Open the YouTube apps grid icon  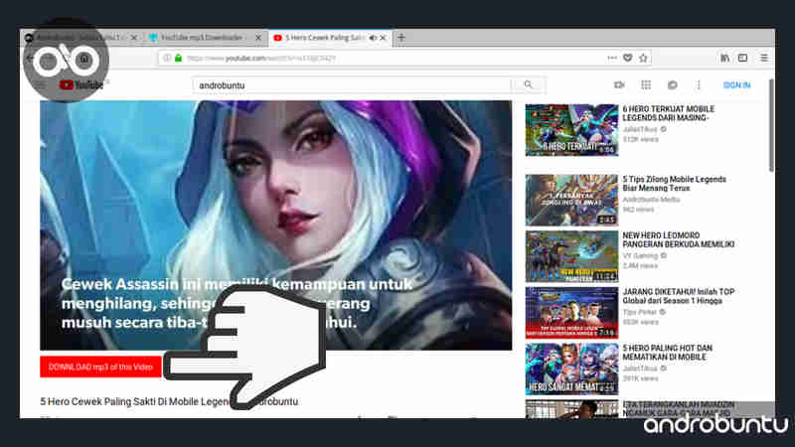click(x=645, y=85)
